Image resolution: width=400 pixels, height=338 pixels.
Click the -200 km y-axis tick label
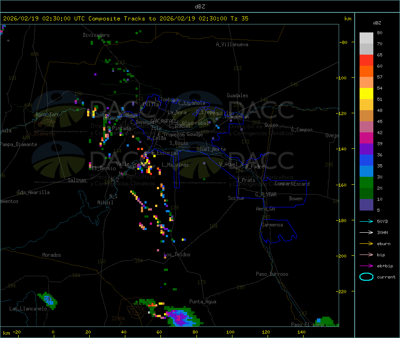[x=342, y=256]
